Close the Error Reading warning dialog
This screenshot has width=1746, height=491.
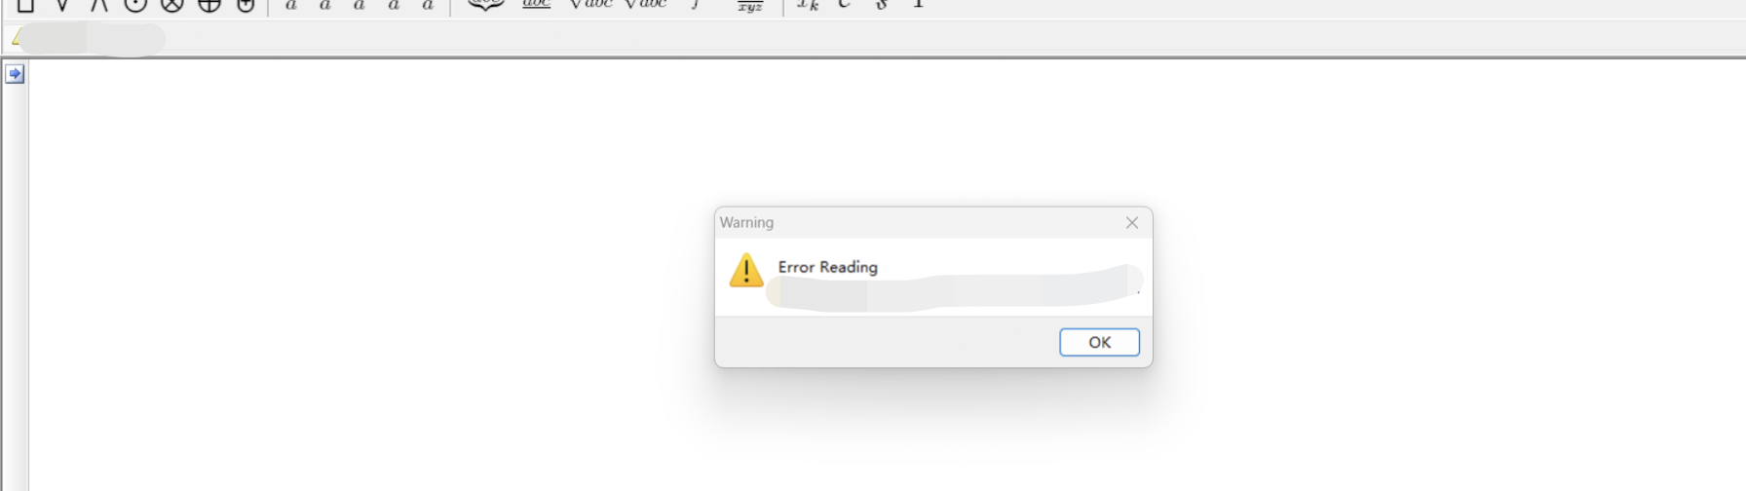[x=1132, y=223]
